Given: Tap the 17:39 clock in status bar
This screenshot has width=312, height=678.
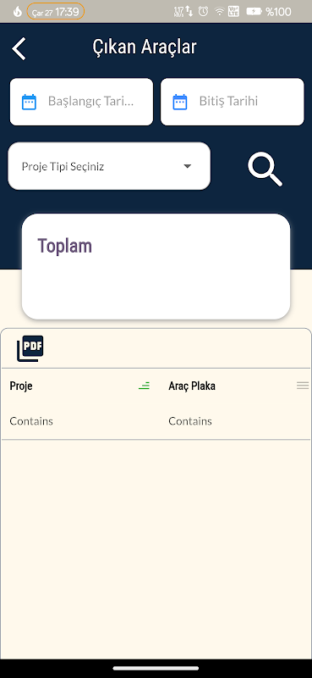Looking at the screenshot, I should pos(67,12).
